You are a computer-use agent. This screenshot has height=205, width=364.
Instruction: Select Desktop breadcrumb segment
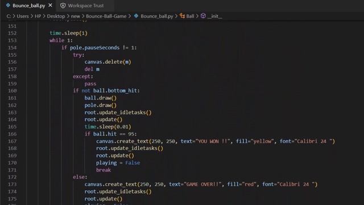(x=56, y=16)
